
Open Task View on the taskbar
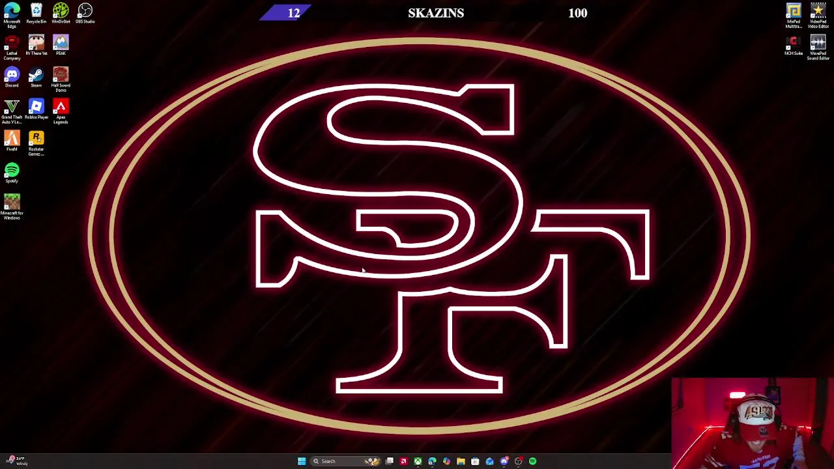390,461
